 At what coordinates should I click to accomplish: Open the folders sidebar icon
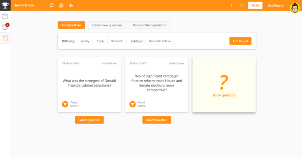(x=5, y=16)
